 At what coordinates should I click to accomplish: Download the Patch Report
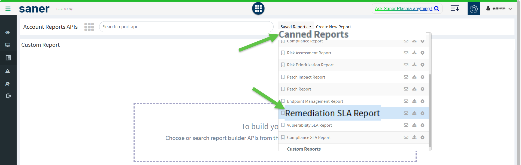pyautogui.click(x=414, y=89)
